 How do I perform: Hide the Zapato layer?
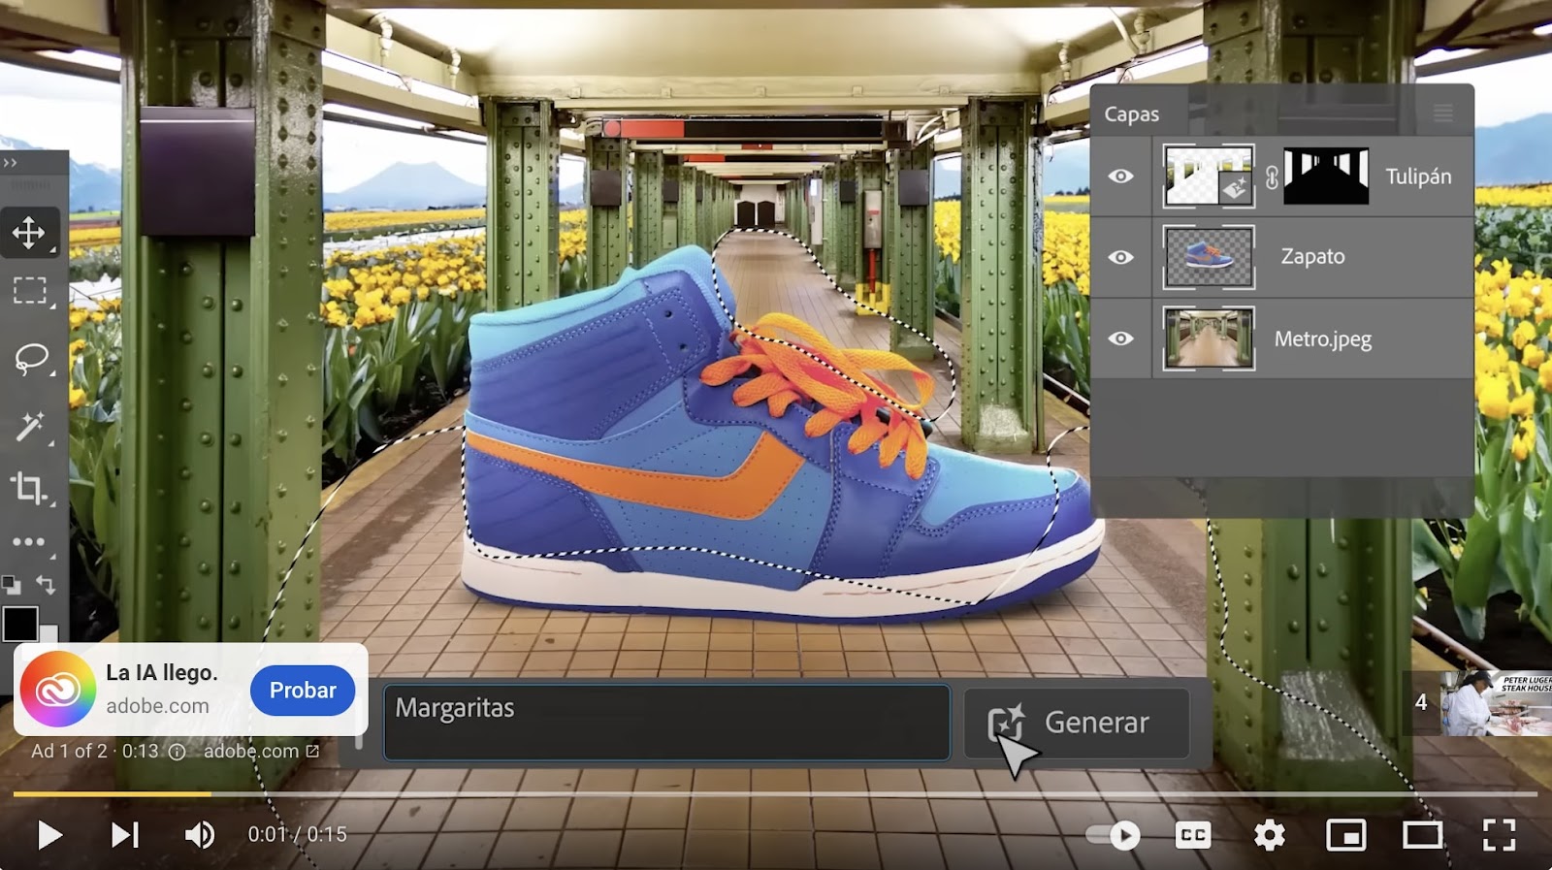(1120, 257)
